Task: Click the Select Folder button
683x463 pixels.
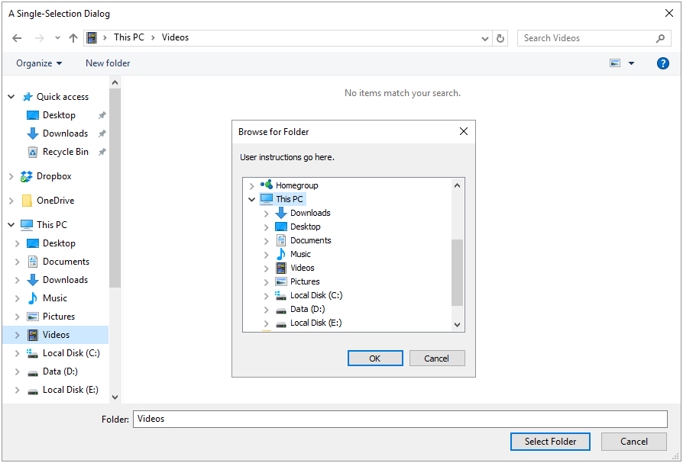Action: pyautogui.click(x=550, y=442)
